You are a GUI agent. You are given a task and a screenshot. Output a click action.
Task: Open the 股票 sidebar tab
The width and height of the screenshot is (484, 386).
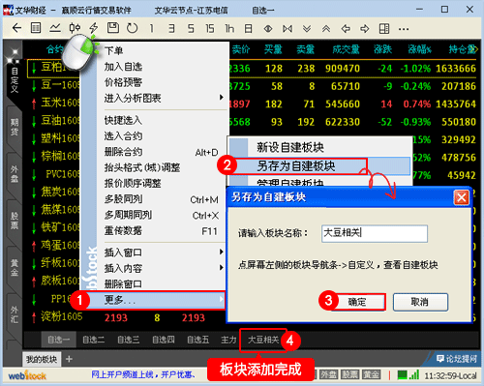pyautogui.click(x=15, y=221)
